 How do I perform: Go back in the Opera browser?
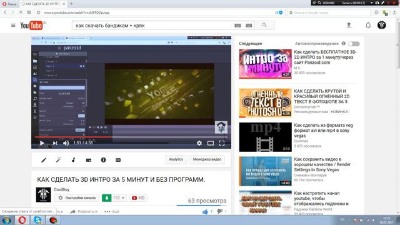pos(5,12)
